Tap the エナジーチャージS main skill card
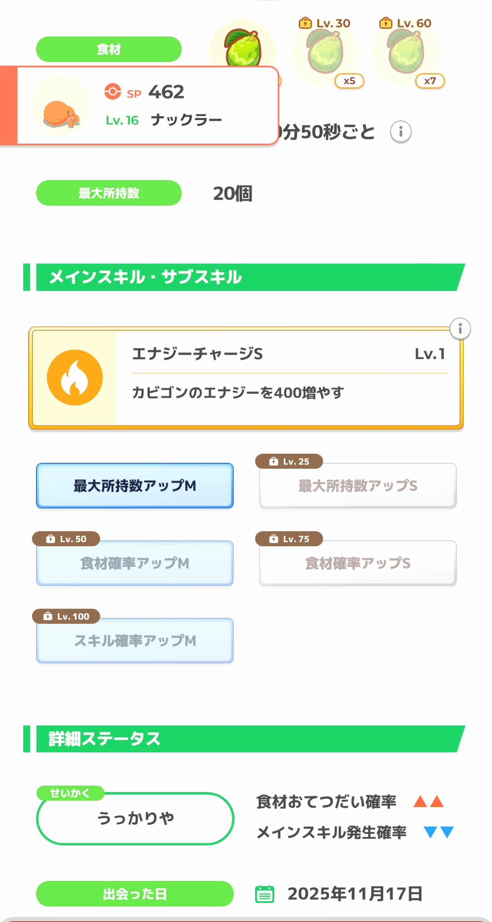 [x=288, y=378]
